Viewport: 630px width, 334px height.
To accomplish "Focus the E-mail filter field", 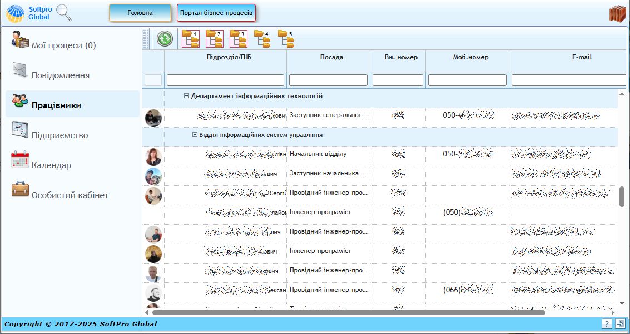I will click(x=568, y=80).
